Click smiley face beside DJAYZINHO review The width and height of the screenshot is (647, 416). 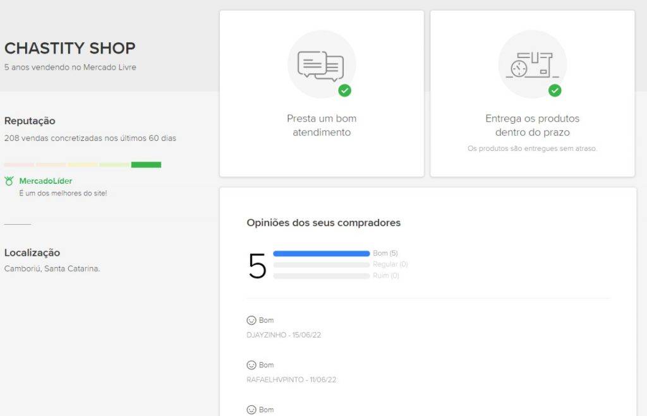251,321
